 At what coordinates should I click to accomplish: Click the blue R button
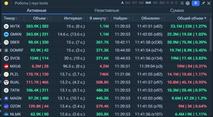pos(196,3)
